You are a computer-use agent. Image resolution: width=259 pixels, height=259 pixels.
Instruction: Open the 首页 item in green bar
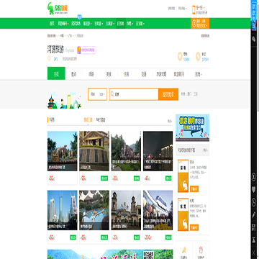(x=52, y=24)
